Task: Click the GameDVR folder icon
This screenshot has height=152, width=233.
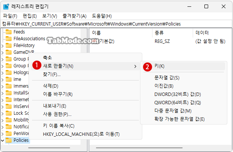Action: (x=9, y=52)
